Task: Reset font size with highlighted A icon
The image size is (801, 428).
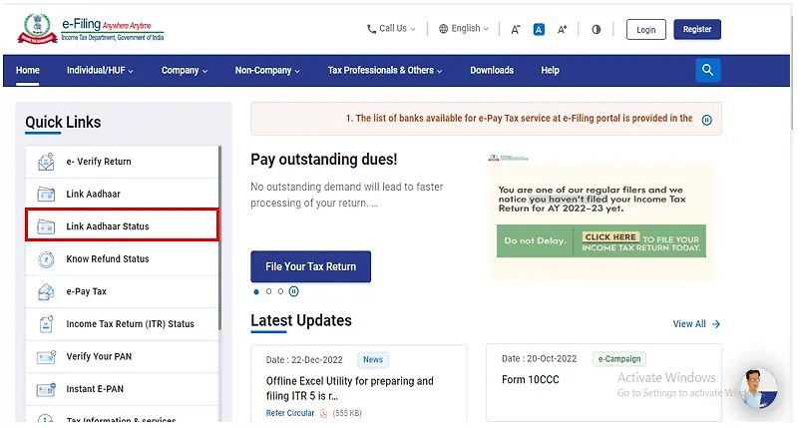Action: tap(539, 30)
